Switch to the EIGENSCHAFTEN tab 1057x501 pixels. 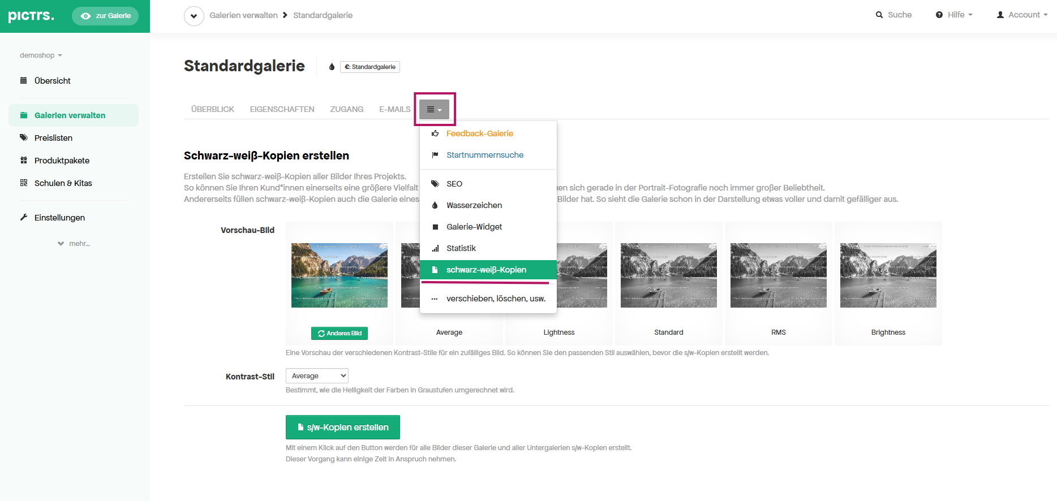282,109
